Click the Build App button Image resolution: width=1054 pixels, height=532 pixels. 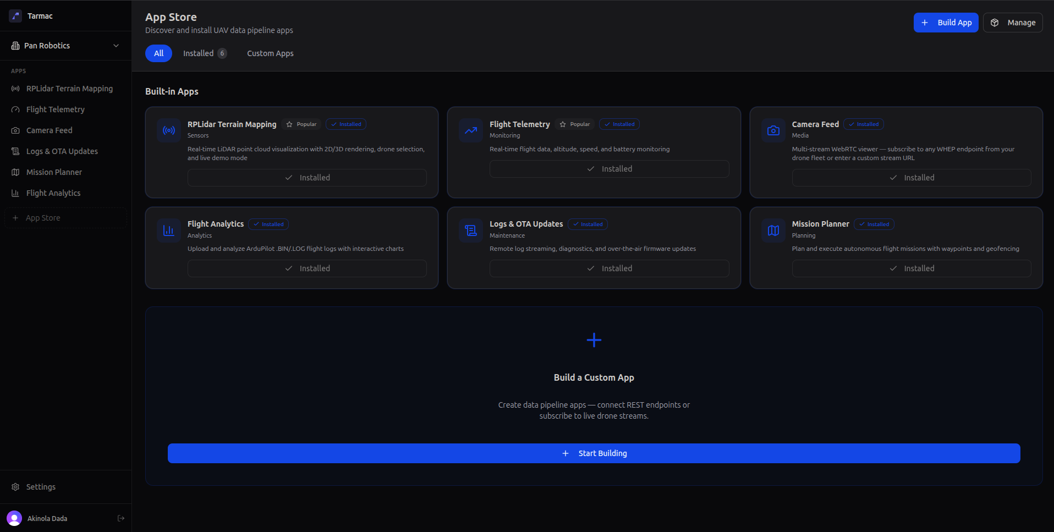946,23
